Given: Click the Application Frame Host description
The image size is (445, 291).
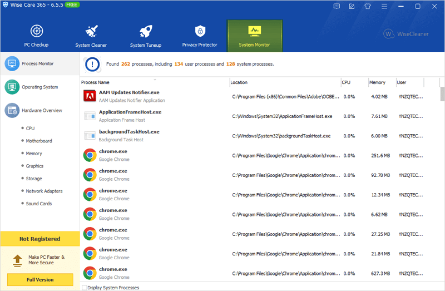Looking at the screenshot, I should (x=122, y=120).
